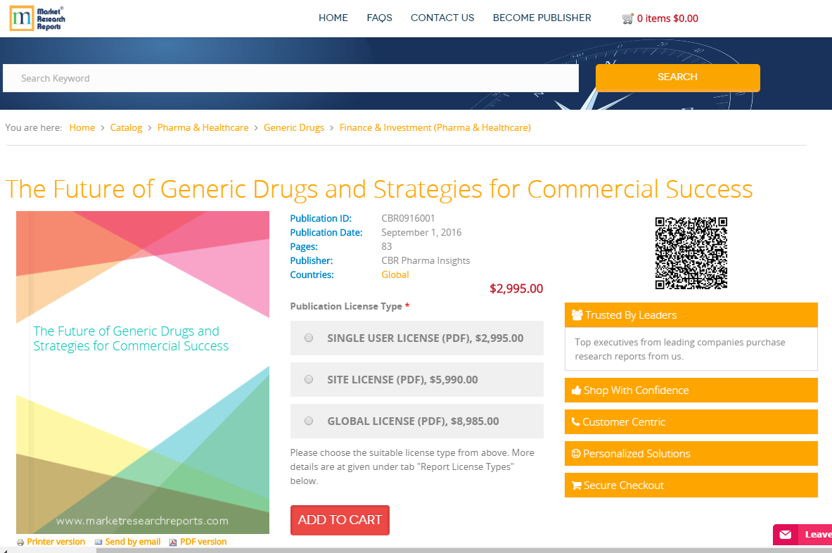Open the PDF version icon
Image resolution: width=832 pixels, height=553 pixels.
(x=172, y=542)
